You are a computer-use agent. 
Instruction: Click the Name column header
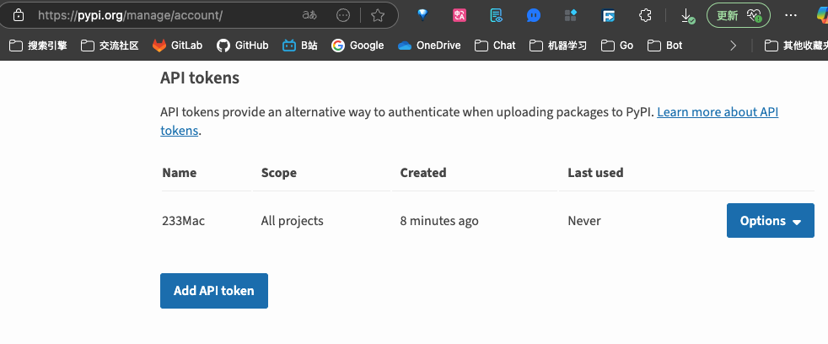tap(179, 173)
